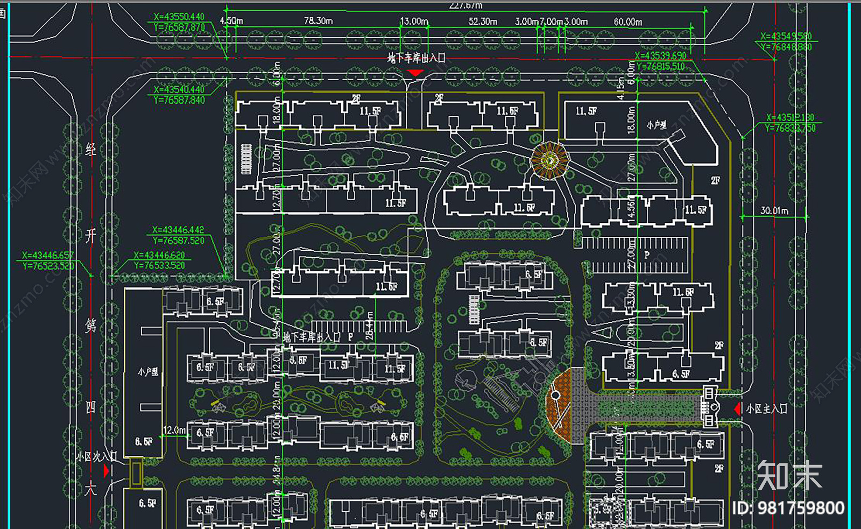
Task: Click the red arrow at 小区主入口
Action: (737, 409)
